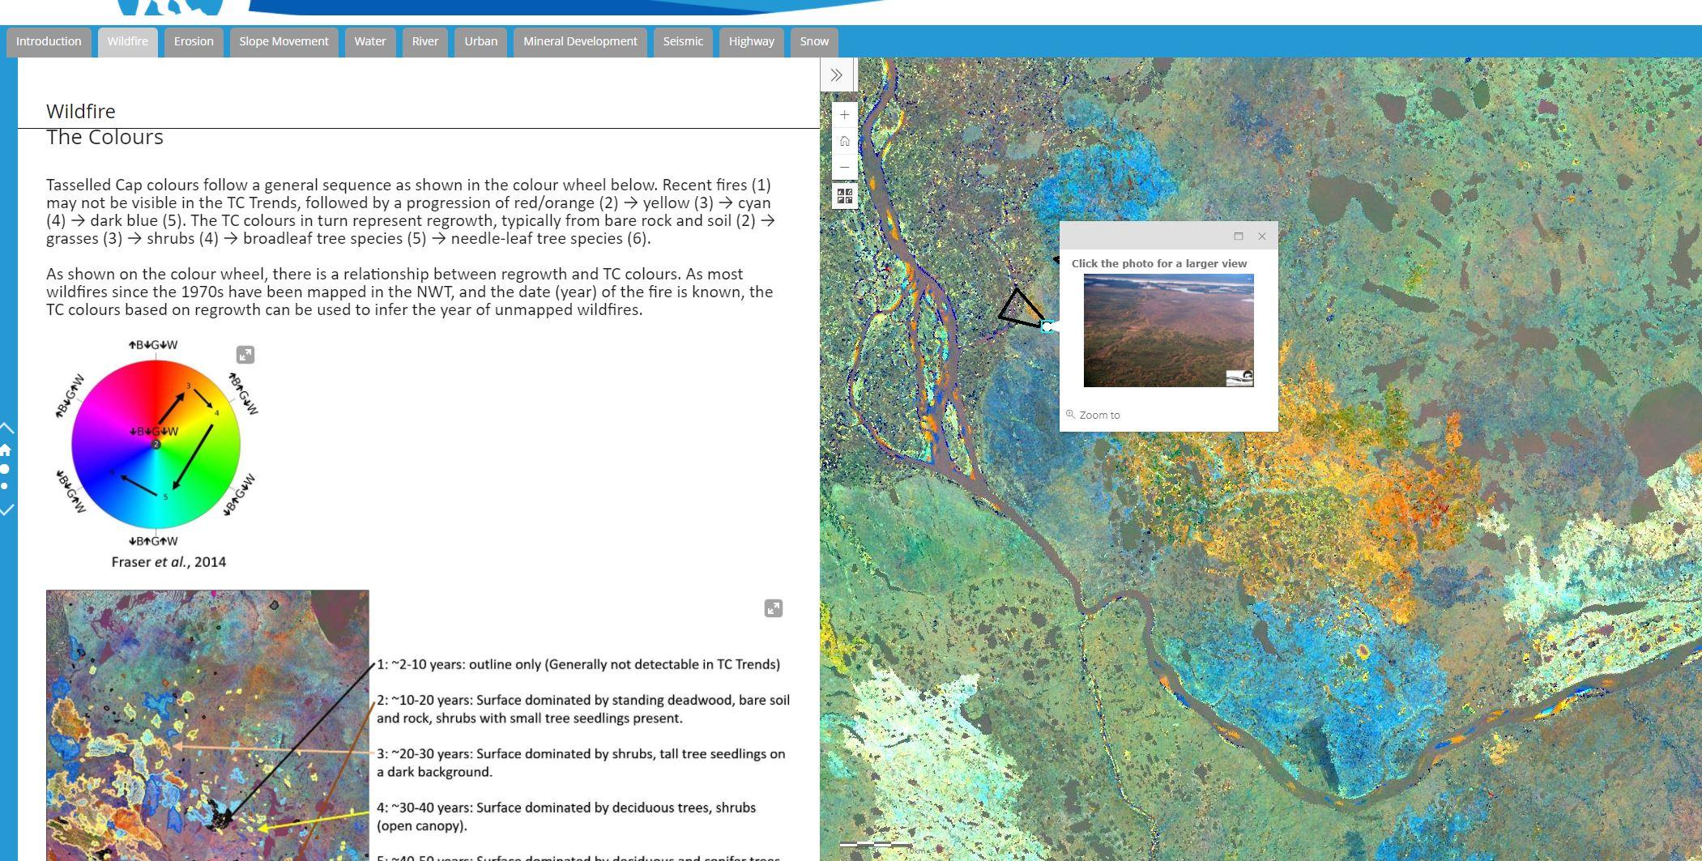1702x861 pixels.
Task: Switch to the Erosion tab
Action: [x=194, y=41]
